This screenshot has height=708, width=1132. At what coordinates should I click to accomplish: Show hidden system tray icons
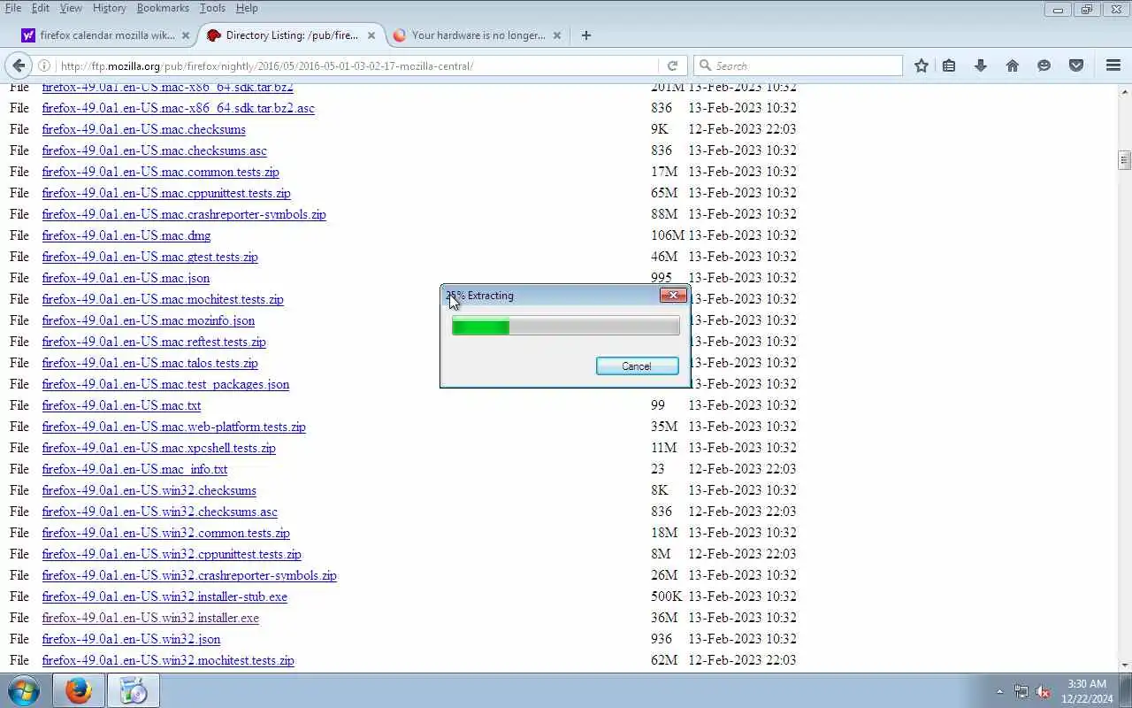[999, 691]
